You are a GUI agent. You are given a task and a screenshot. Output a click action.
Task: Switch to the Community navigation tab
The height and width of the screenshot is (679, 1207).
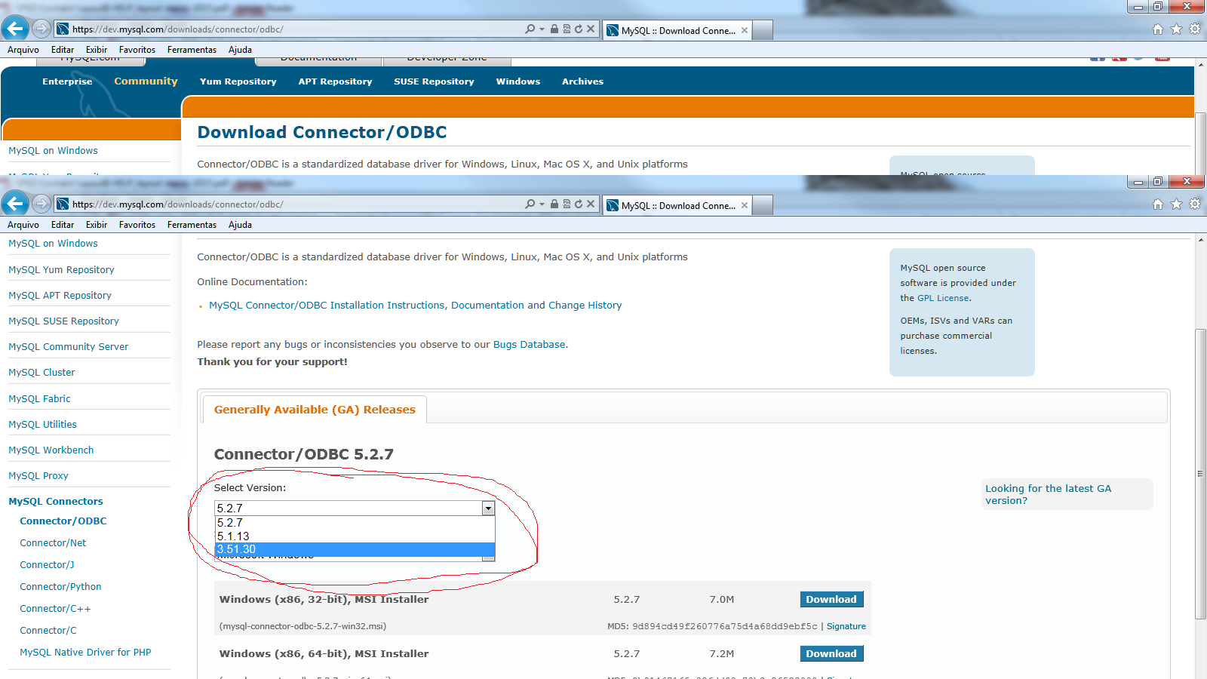146,81
